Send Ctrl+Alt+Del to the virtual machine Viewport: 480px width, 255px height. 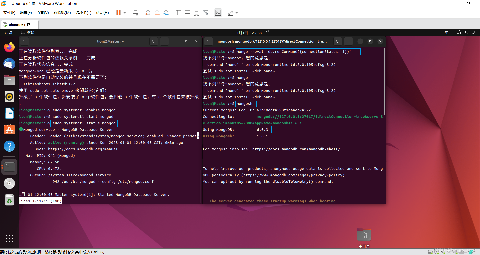pos(136,13)
